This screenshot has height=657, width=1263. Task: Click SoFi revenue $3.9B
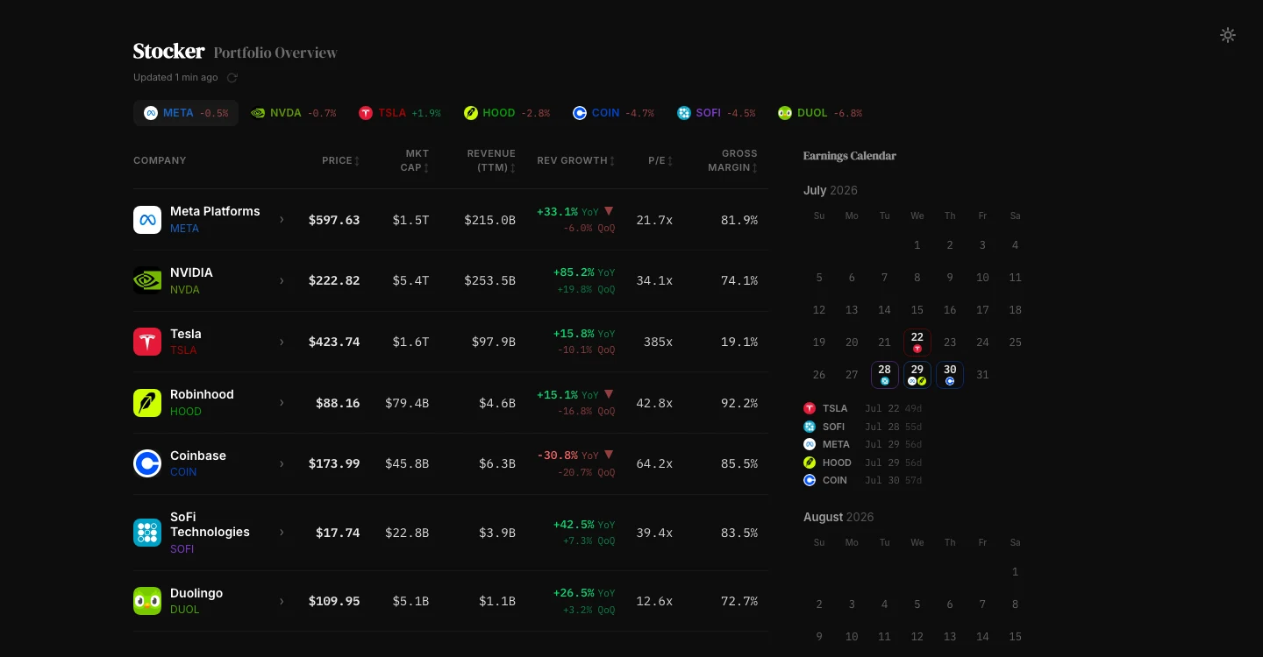[x=497, y=533]
